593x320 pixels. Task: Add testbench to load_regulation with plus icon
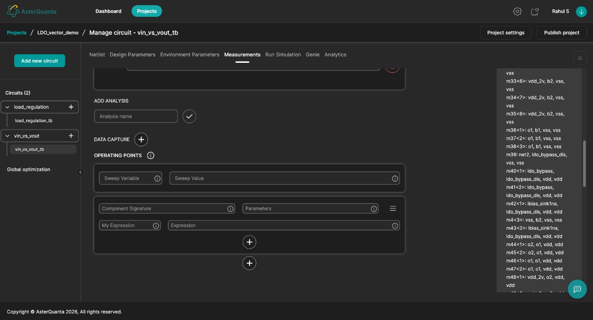pos(71,107)
